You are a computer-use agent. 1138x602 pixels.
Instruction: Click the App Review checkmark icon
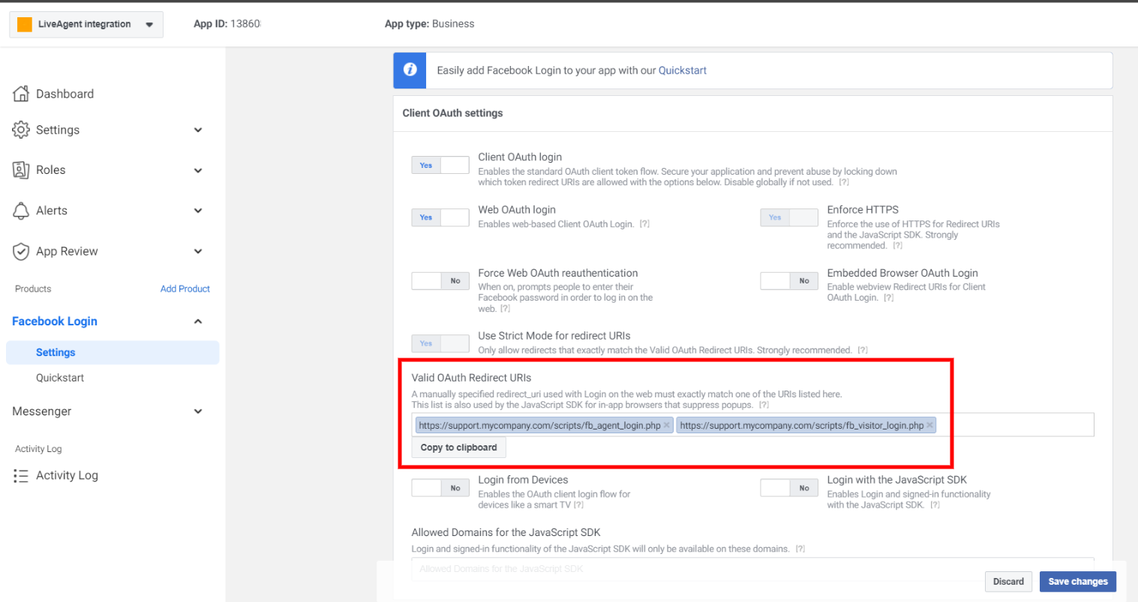[23, 251]
